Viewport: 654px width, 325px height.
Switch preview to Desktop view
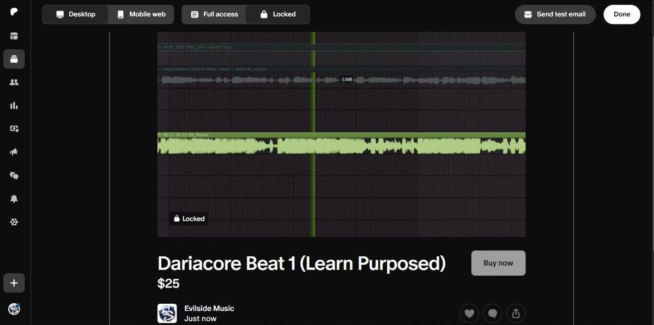click(76, 14)
